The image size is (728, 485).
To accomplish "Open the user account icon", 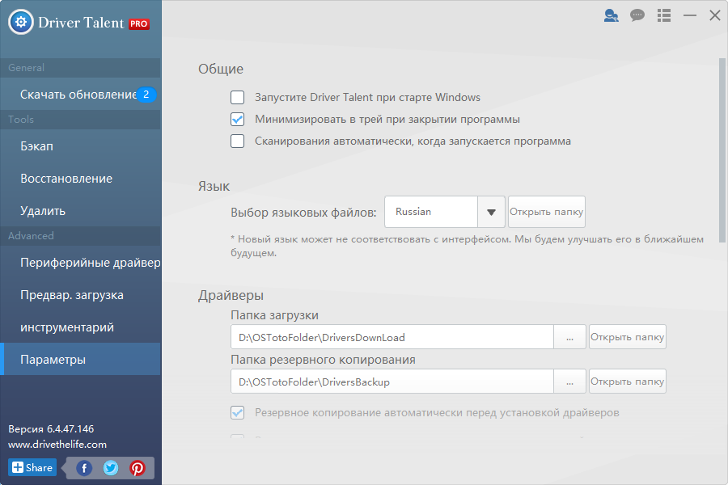I will coord(611,15).
